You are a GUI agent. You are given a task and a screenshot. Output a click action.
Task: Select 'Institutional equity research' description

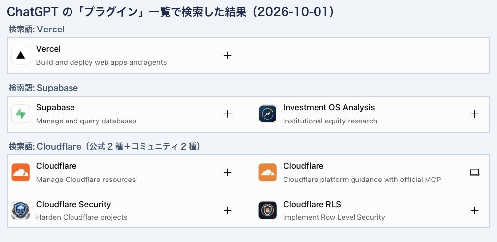330,121
